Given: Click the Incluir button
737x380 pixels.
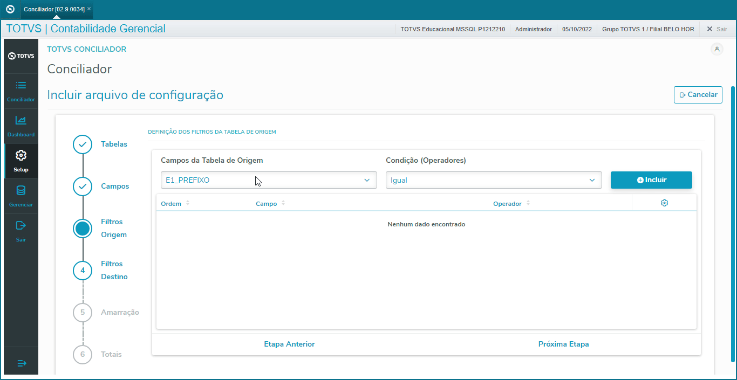Looking at the screenshot, I should pyautogui.click(x=651, y=180).
